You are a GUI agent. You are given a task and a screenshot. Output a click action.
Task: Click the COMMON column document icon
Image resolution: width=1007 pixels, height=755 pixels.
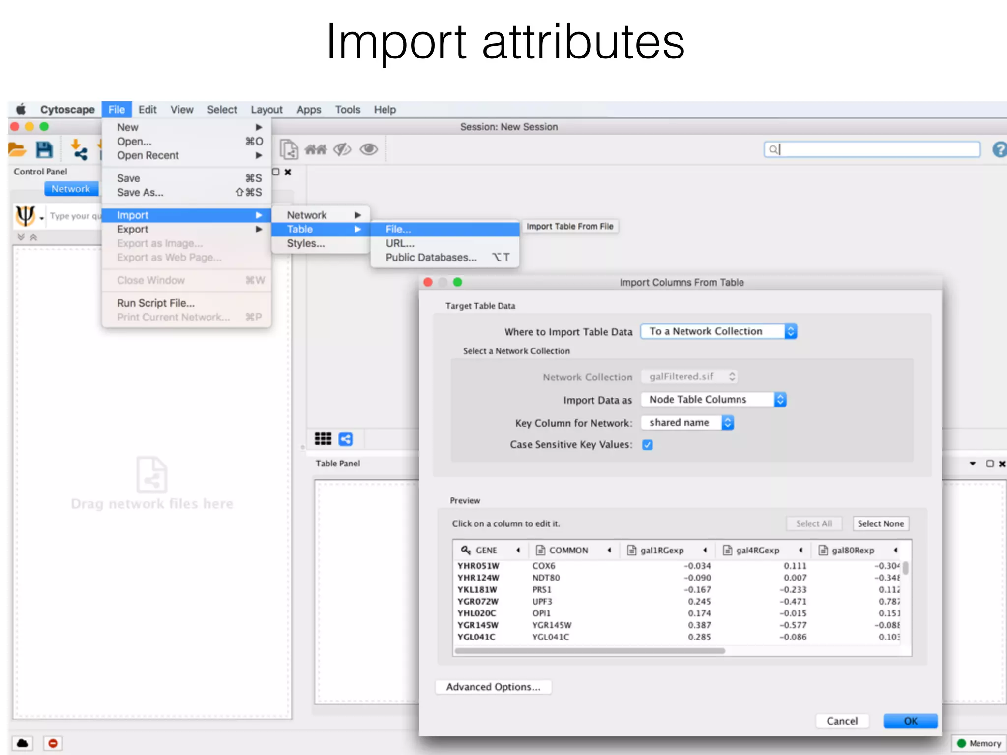pyautogui.click(x=540, y=550)
